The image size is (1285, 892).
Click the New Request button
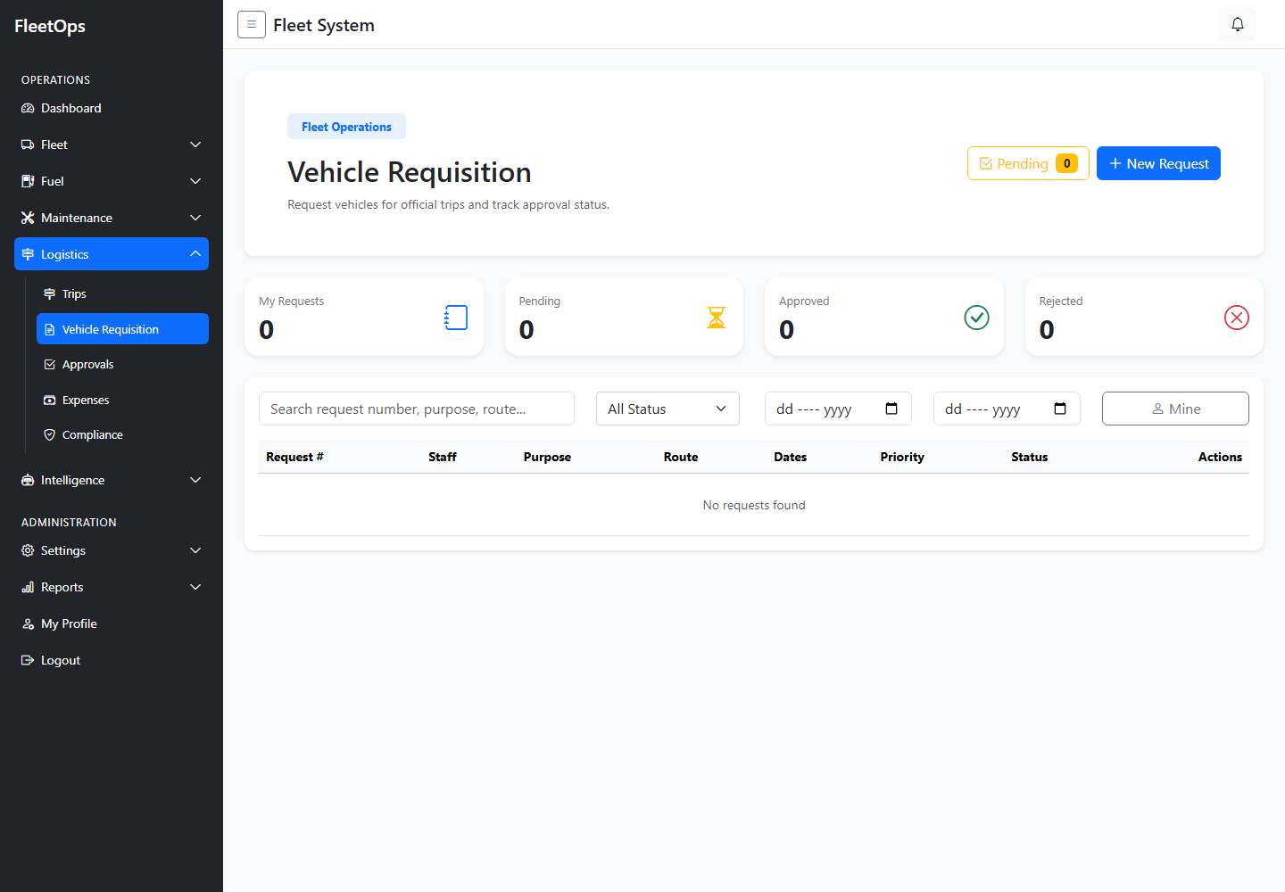pos(1158,163)
